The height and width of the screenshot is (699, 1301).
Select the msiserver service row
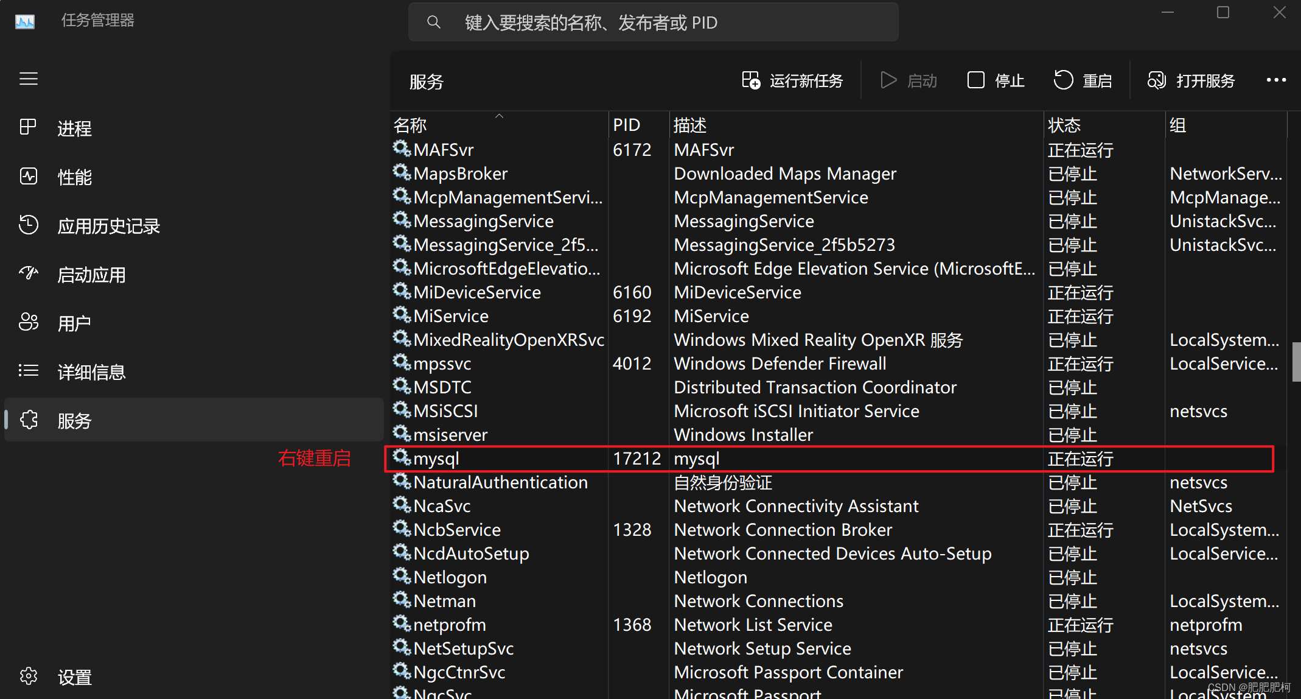[x=839, y=435]
